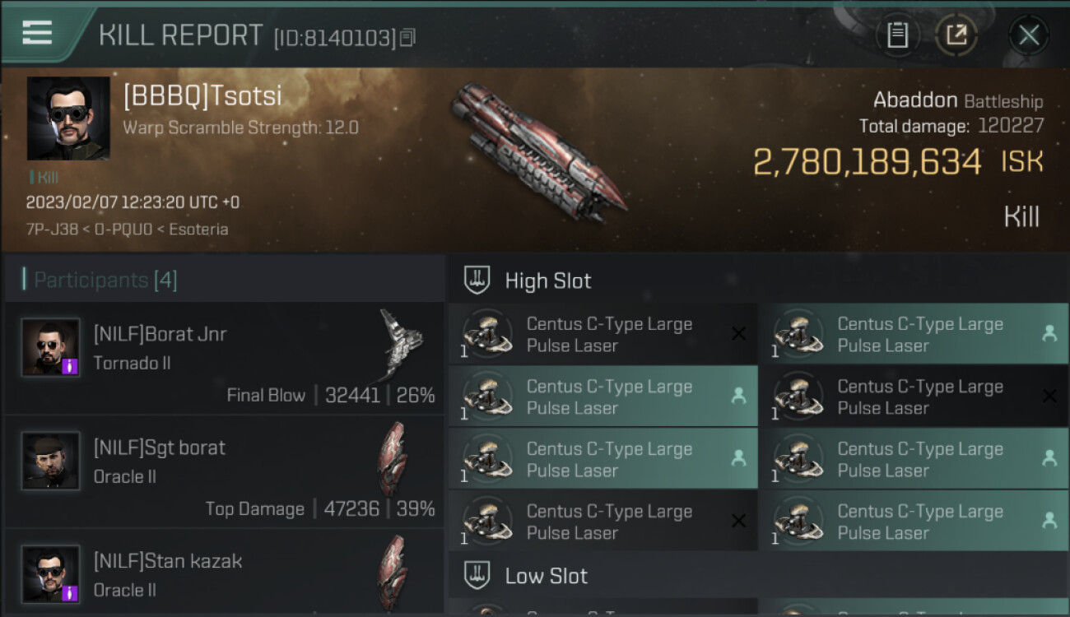Open the hamburger menu

37,33
